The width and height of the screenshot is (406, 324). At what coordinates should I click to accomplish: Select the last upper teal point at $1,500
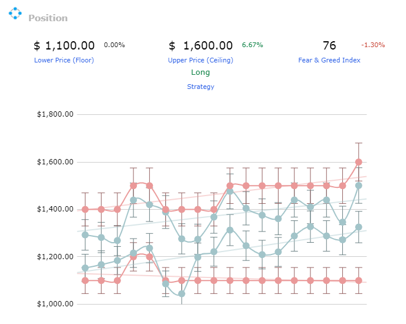pyautogui.click(x=359, y=186)
